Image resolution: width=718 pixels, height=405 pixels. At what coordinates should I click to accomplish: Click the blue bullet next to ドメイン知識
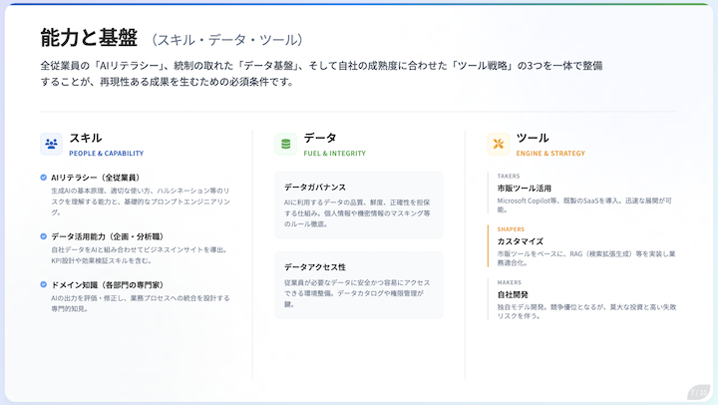[x=44, y=284]
